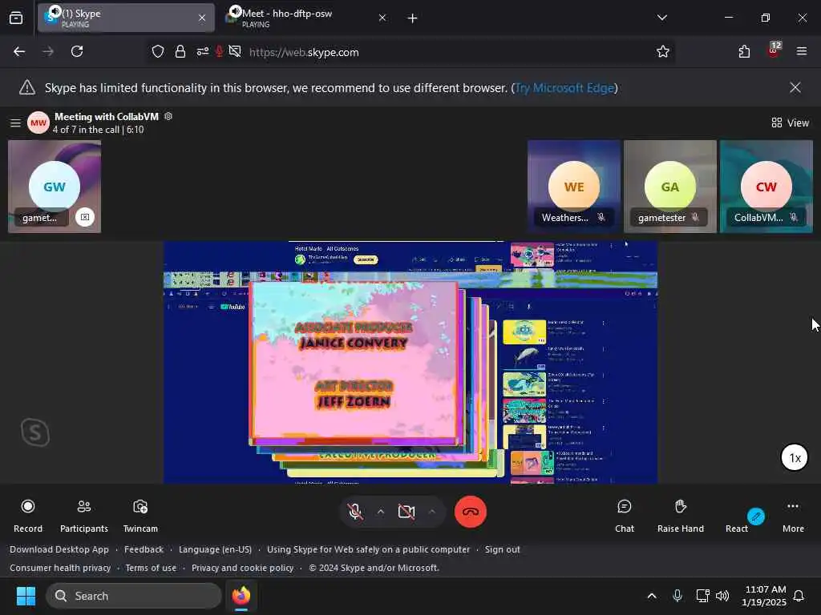Viewport: 821px width, 615px height.
Task: Turn on the camera in call controls
Action: 406,512
